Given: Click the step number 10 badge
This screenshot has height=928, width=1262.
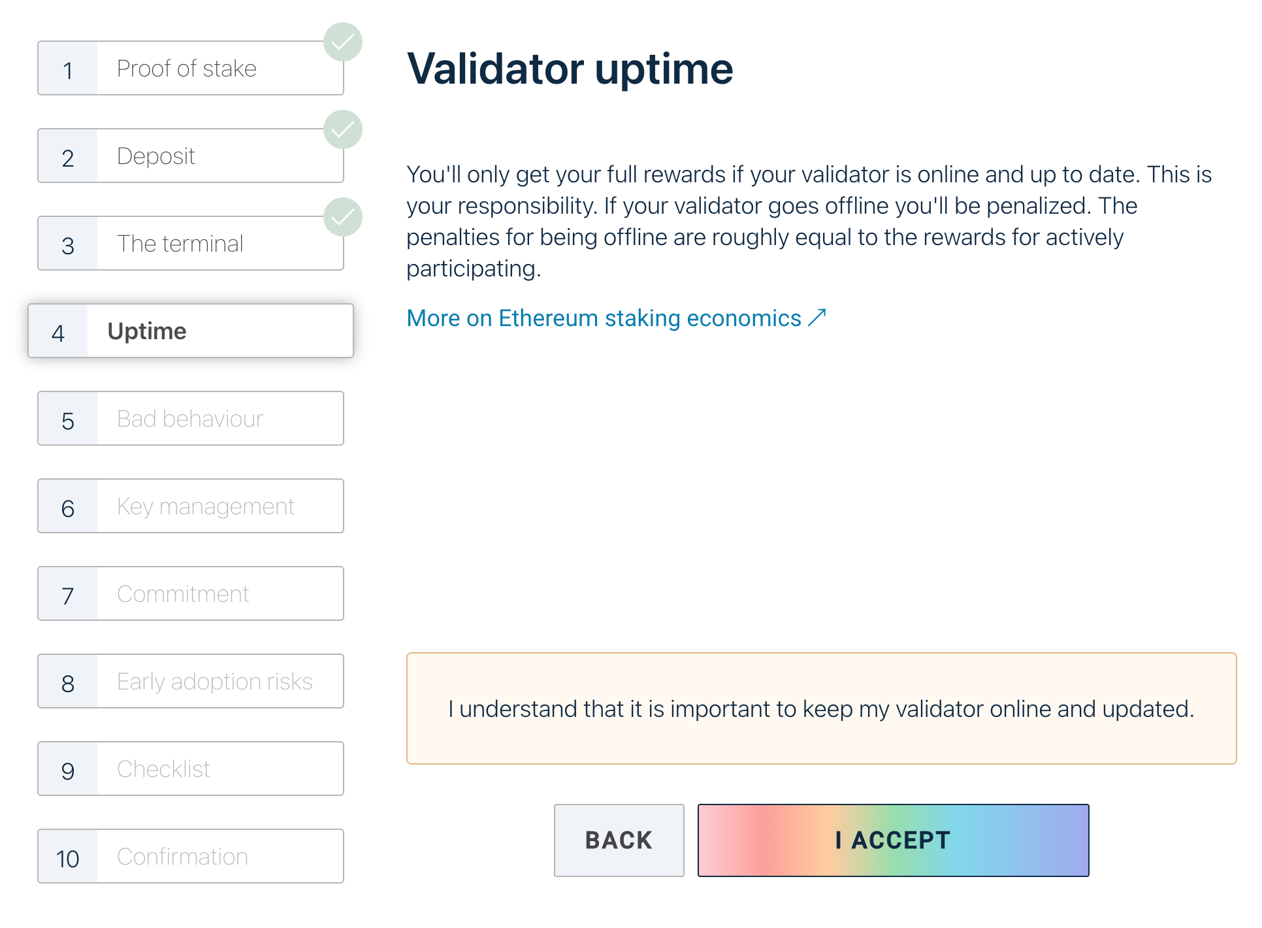Looking at the screenshot, I should 68,858.
